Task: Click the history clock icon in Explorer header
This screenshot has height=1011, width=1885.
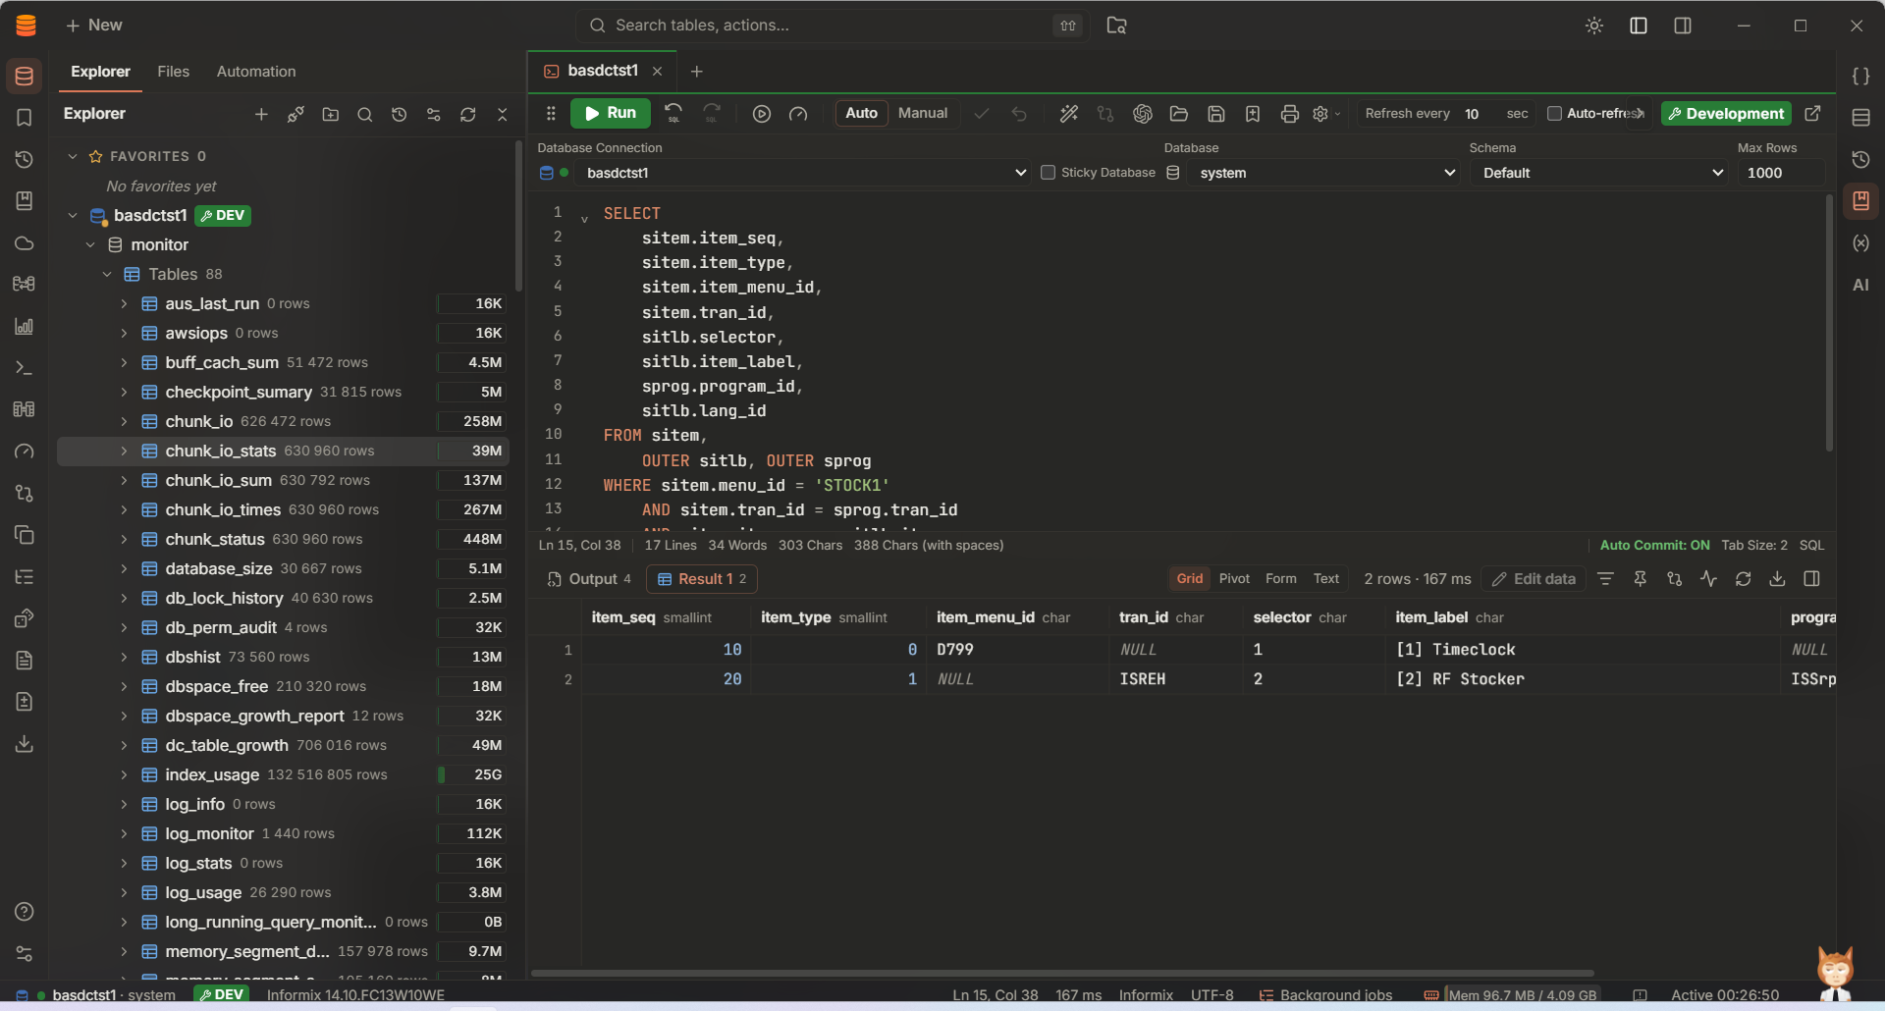Action: (399, 115)
